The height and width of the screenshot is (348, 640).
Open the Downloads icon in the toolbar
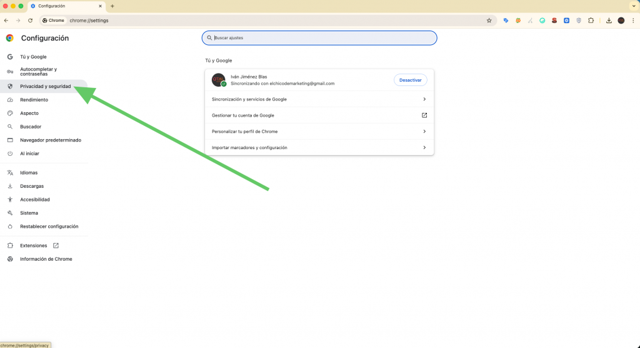tap(608, 21)
